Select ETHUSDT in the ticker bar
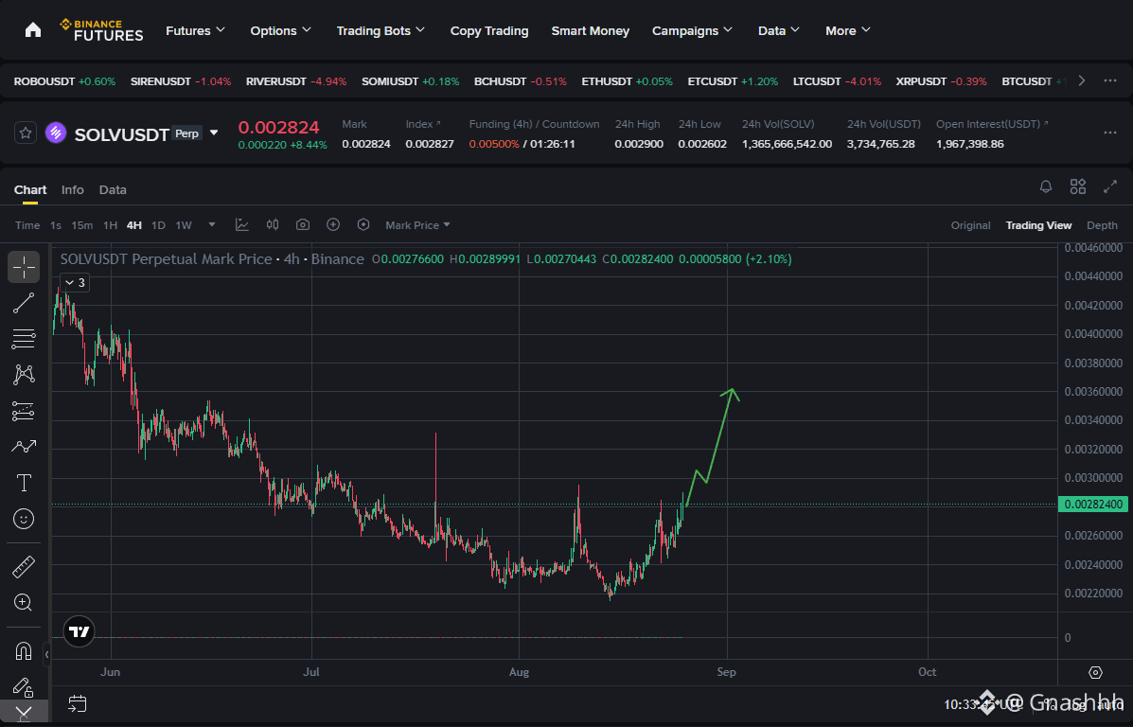The height and width of the screenshot is (727, 1133). click(628, 81)
